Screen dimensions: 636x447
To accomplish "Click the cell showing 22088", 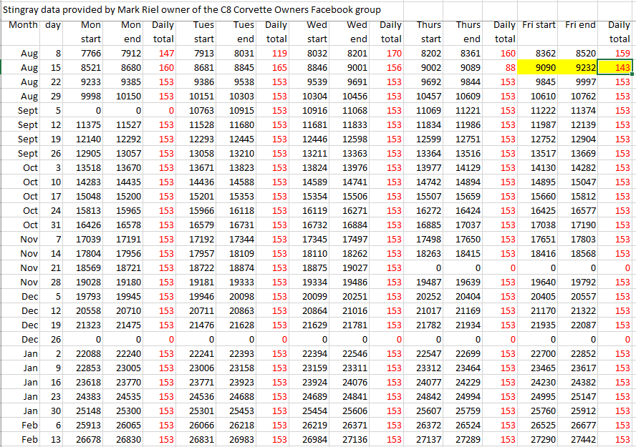I will [87, 353].
